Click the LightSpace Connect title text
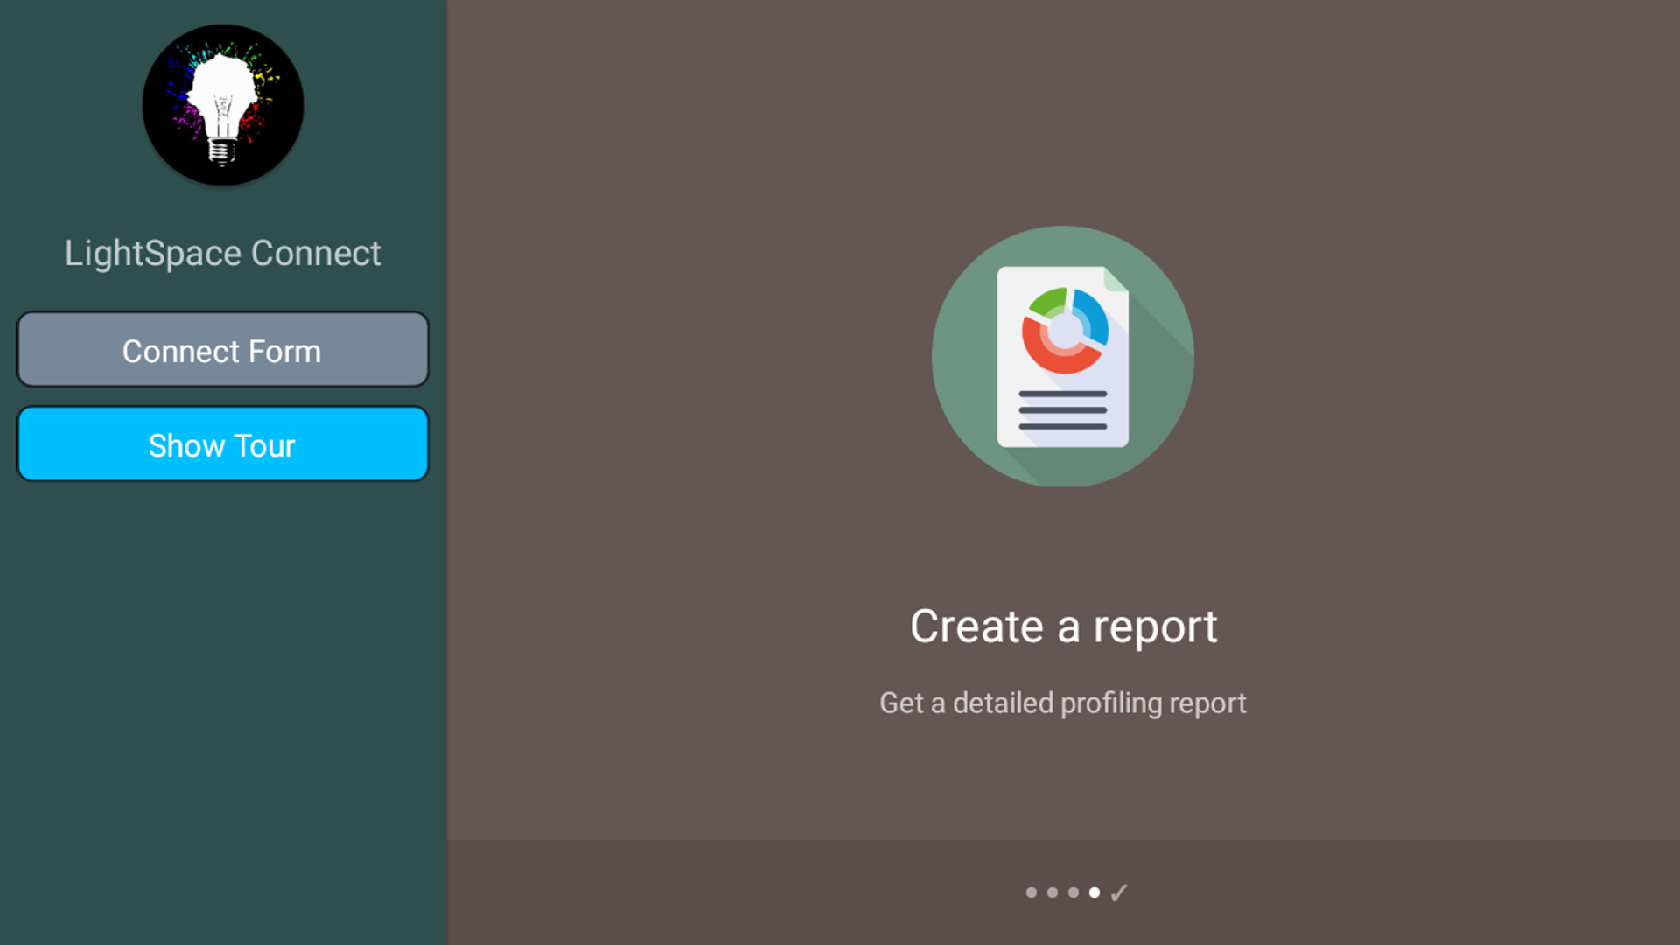Image resolution: width=1680 pixels, height=945 pixels. pos(222,254)
